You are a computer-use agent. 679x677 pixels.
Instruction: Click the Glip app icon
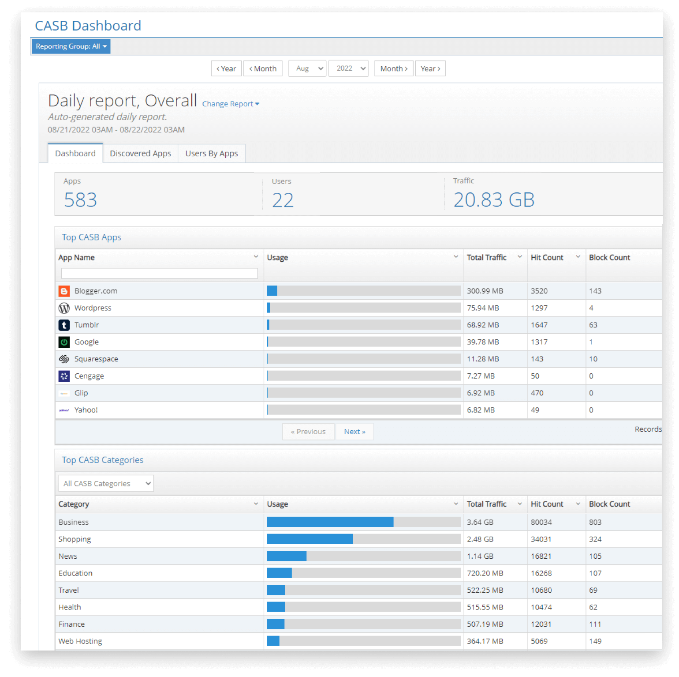(x=64, y=393)
